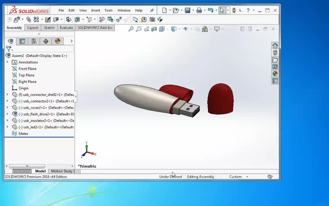Open SOLIDWORKS Resources home icon
Image resolution: width=329 pixels, height=206 pixels.
(275, 46)
